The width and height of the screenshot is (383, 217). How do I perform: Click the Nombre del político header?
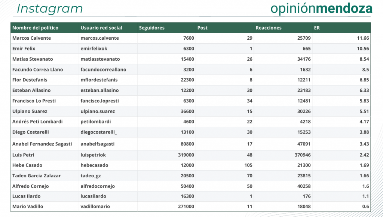tap(36, 28)
